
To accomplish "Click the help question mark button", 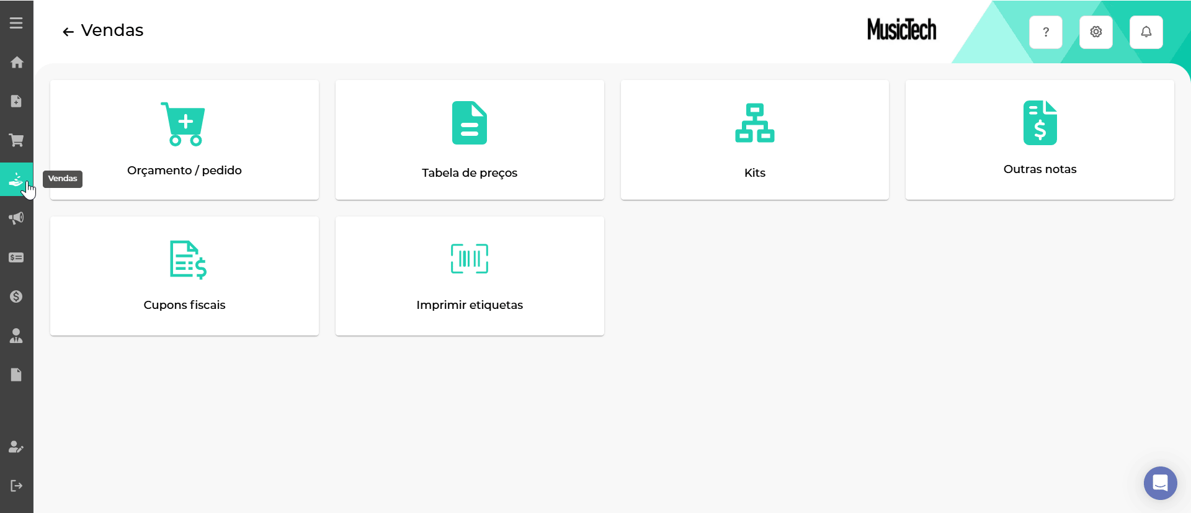I will point(1045,32).
